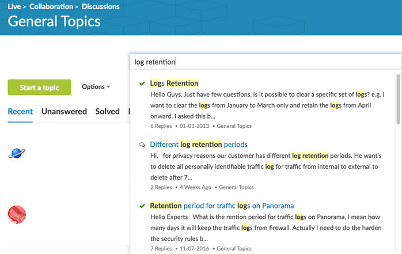402x254 pixels.
Task: Click the search field containing log retention
Action: [265, 62]
